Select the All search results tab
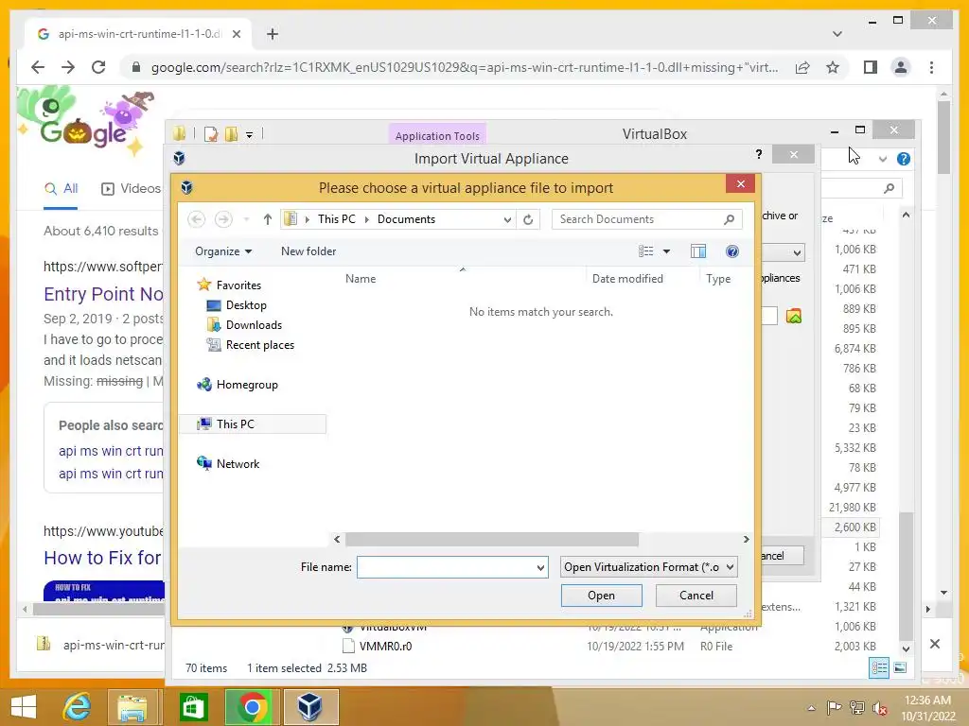 click(x=62, y=188)
